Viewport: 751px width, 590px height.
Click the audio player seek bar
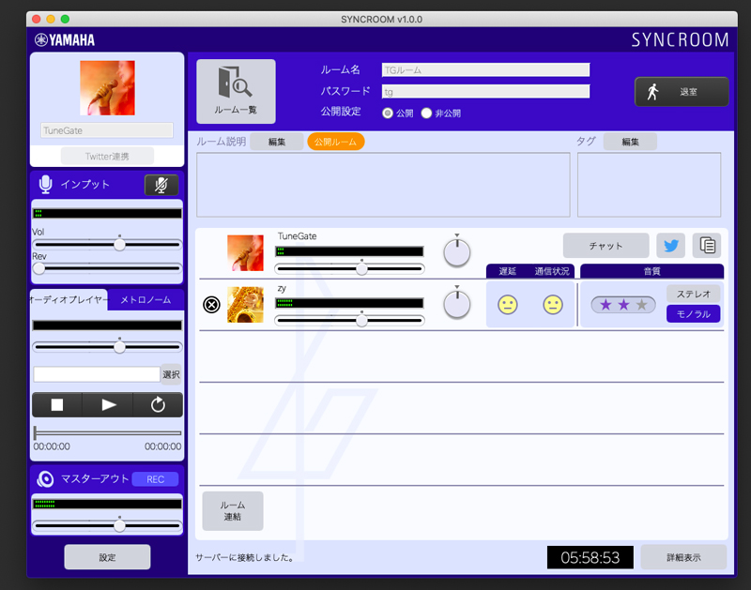coord(107,432)
